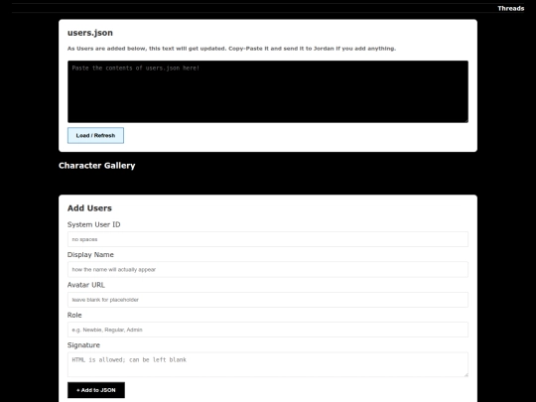Click the Character Gallery heading
Viewport: 536px width, 402px height.
tap(97, 166)
